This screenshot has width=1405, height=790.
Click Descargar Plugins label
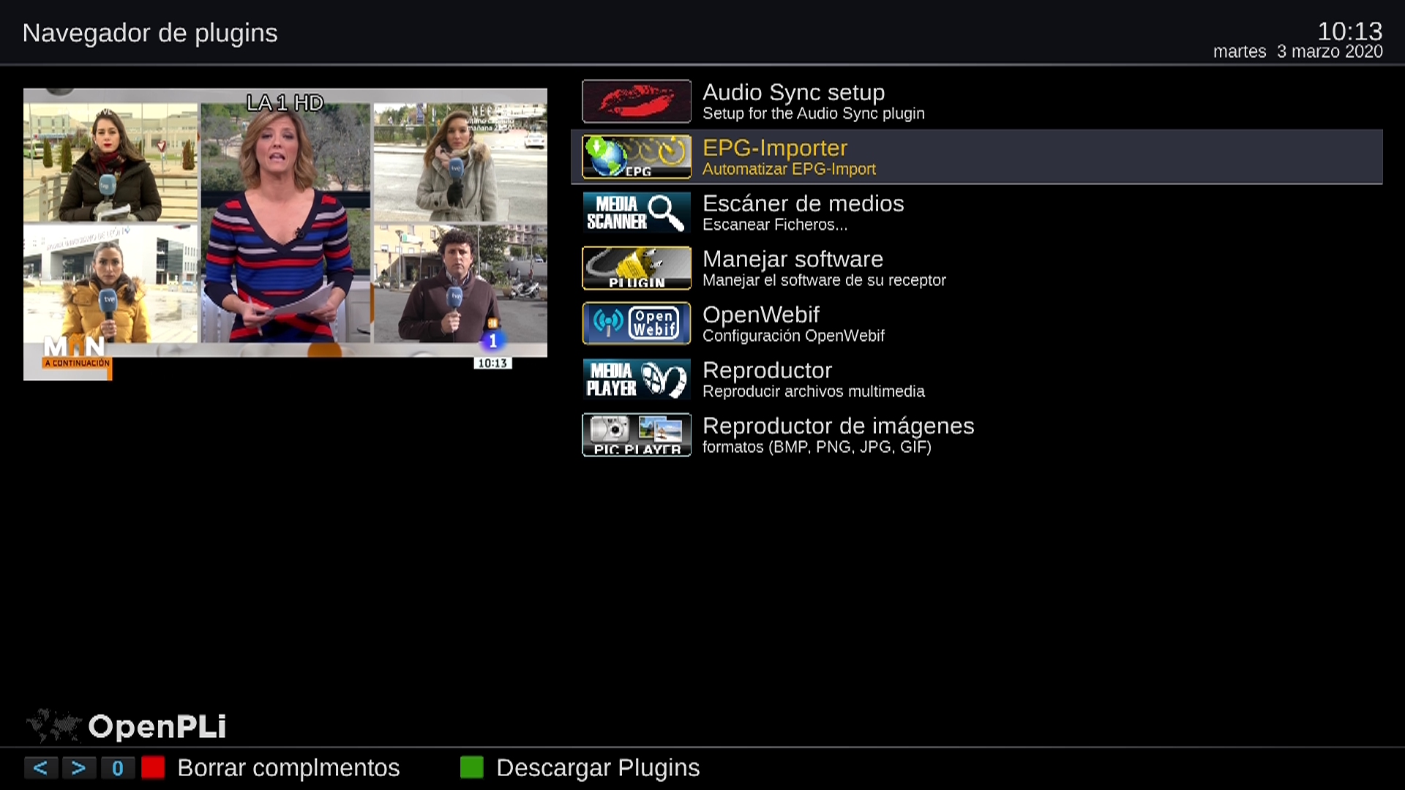coord(598,768)
